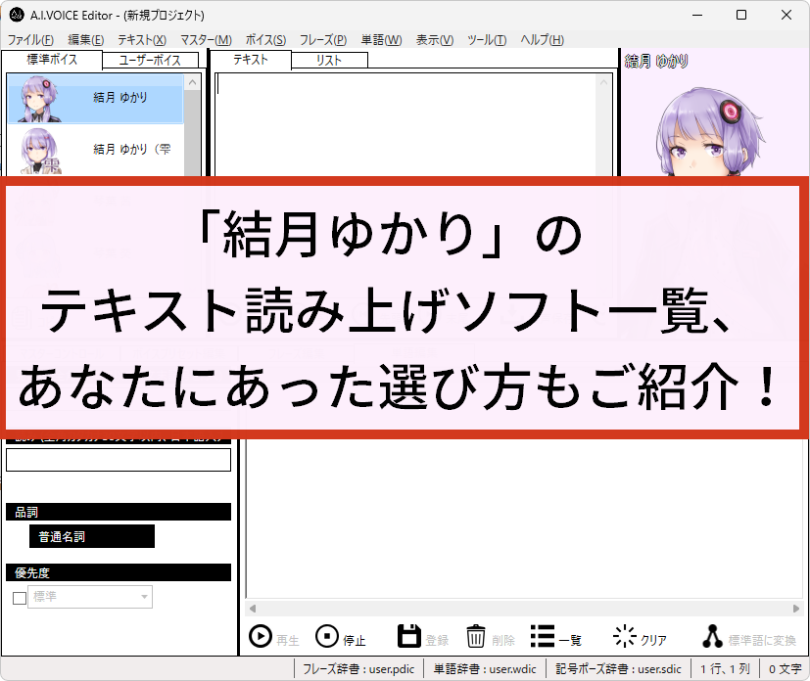Viewport: 810px width, 681px height.
Task: Click フレーズ辞書 : user.pdic in status bar
Action: [358, 669]
